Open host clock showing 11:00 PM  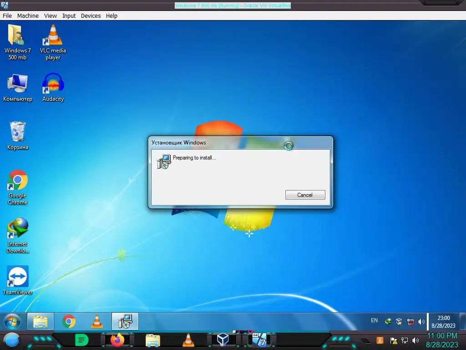coord(442,340)
